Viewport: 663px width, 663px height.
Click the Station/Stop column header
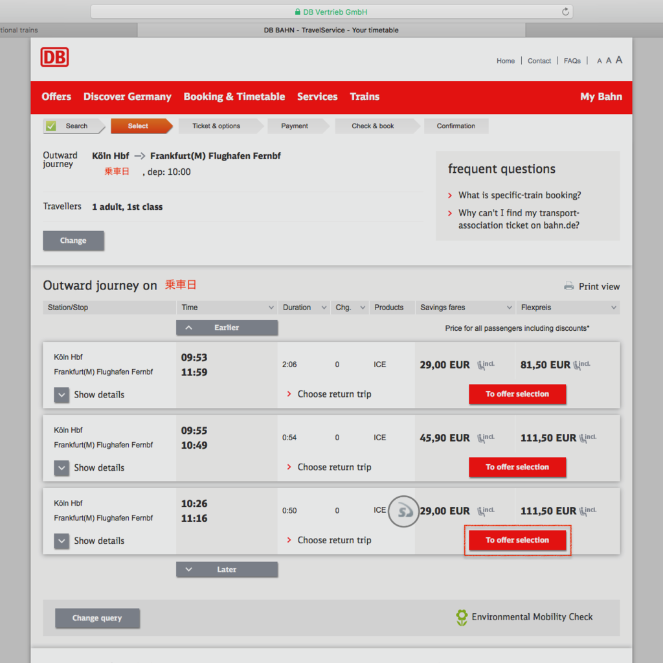(109, 308)
